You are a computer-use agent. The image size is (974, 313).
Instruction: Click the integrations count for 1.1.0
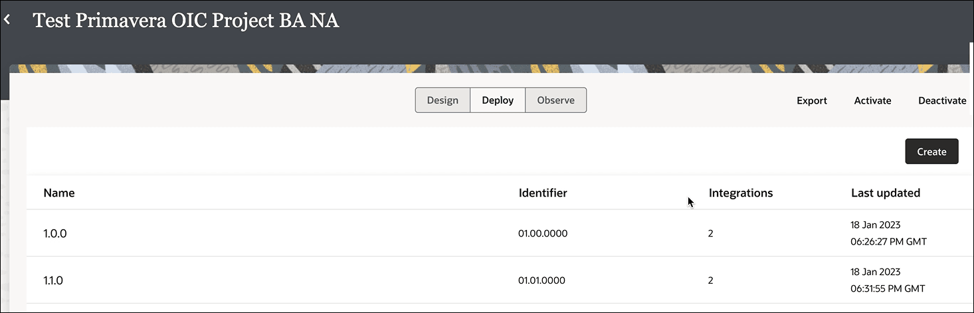(710, 280)
